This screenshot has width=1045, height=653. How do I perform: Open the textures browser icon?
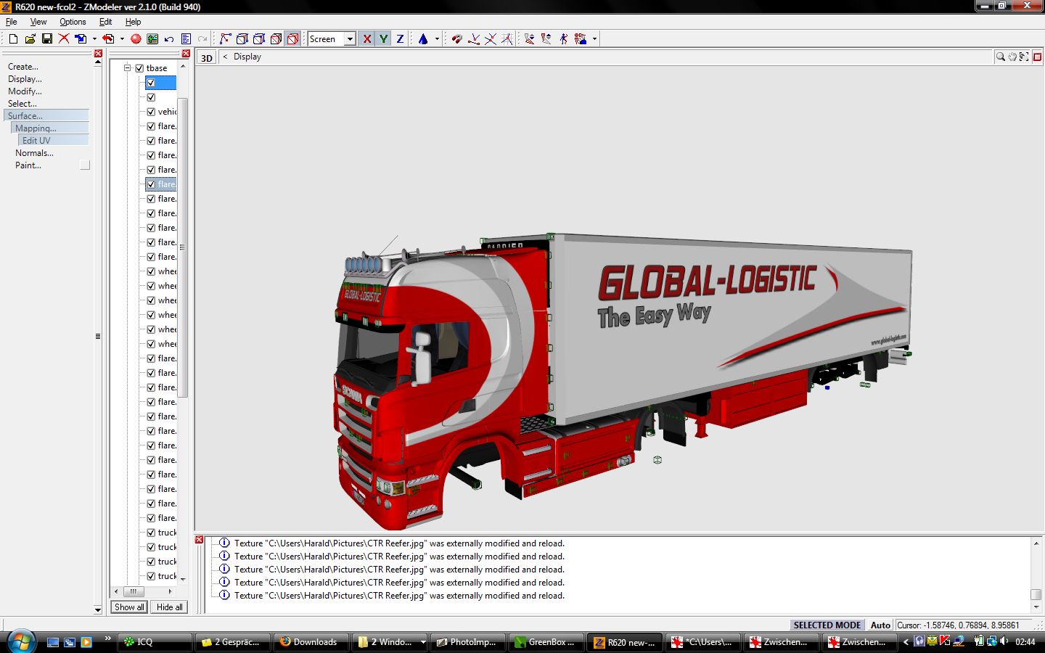[152, 39]
